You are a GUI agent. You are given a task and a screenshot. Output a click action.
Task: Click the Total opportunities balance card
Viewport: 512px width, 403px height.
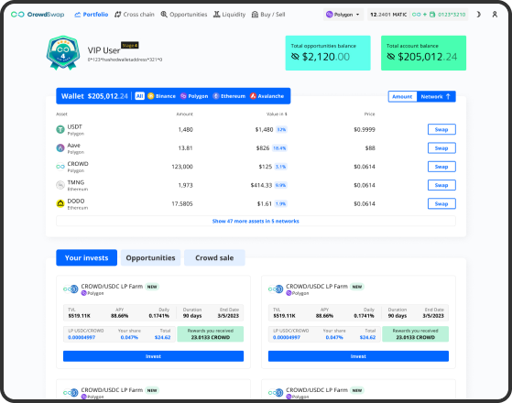click(328, 53)
